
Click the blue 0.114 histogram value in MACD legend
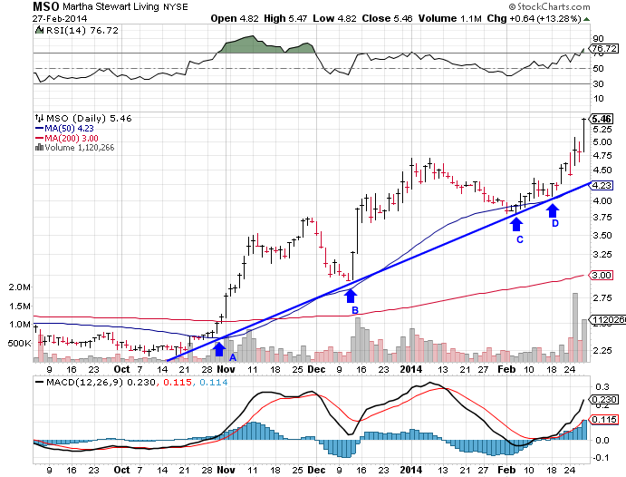coord(214,383)
